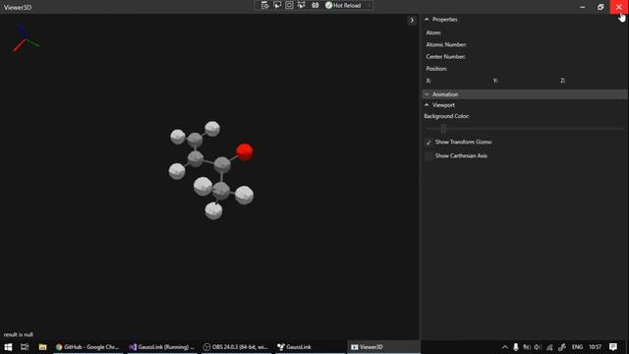Click the 'Atom:' label in Properties
629x354 pixels.
(x=433, y=32)
